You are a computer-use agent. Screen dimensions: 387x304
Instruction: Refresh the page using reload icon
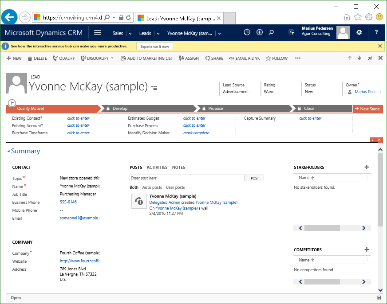tap(128, 17)
